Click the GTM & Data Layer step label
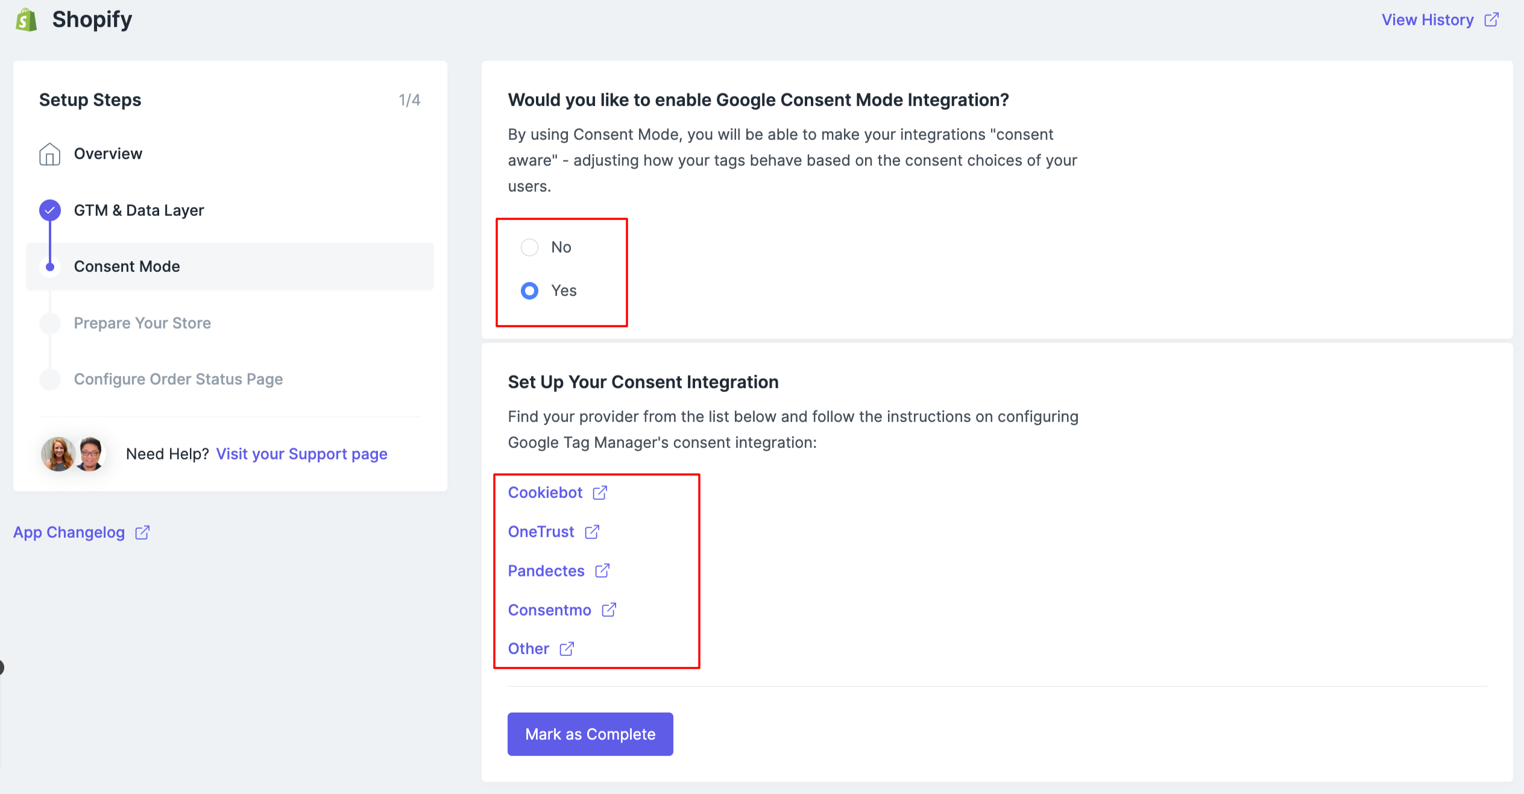 [x=139, y=210]
